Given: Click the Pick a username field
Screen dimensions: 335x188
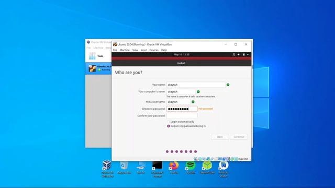Looking at the screenshot, I should tap(178, 102).
